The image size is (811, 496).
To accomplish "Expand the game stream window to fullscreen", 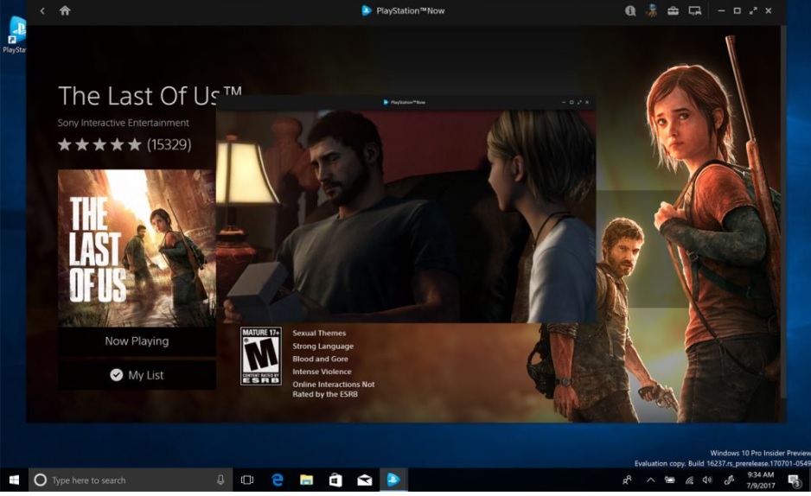I will click(579, 102).
